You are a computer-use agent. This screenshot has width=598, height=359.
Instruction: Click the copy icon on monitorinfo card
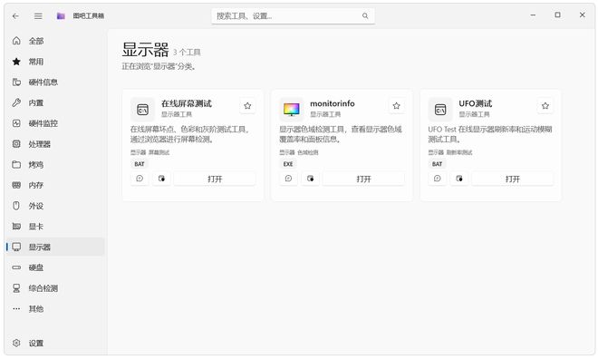(310, 179)
